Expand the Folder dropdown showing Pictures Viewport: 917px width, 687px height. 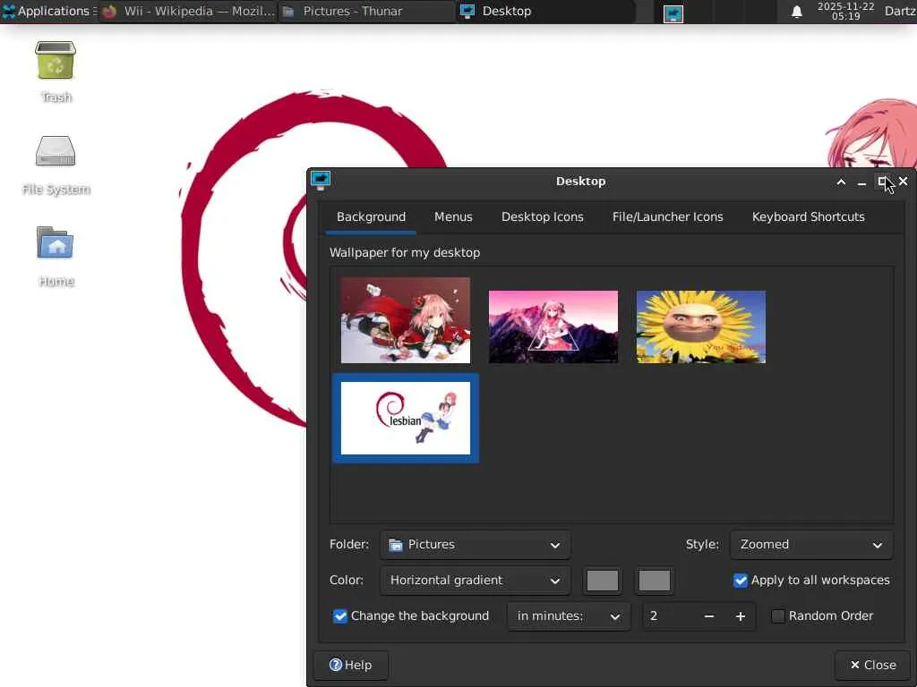pyautogui.click(x=475, y=545)
